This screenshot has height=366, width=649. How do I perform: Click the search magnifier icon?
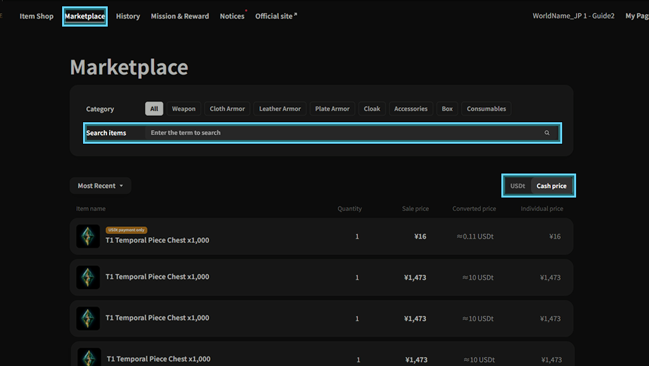pyautogui.click(x=546, y=133)
